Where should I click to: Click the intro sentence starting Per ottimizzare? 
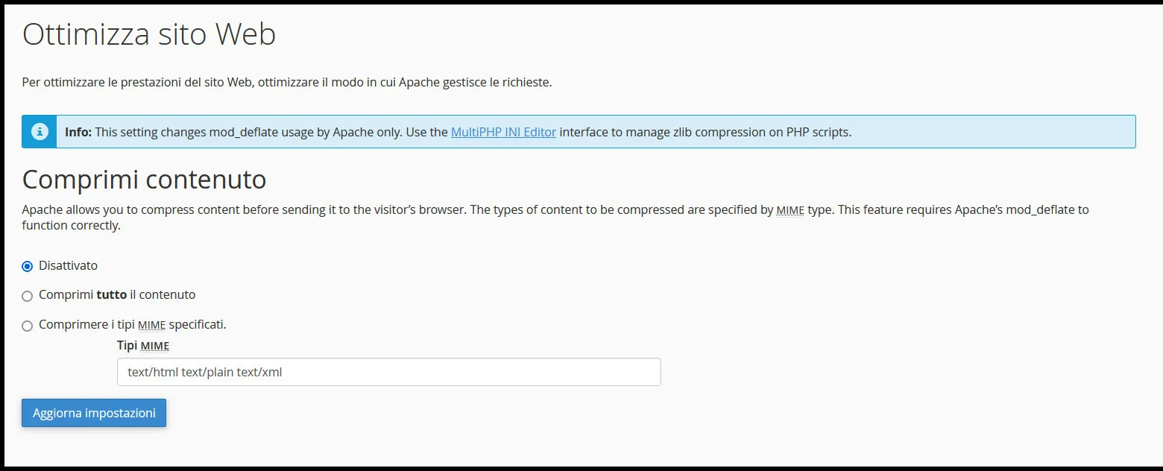pos(287,82)
